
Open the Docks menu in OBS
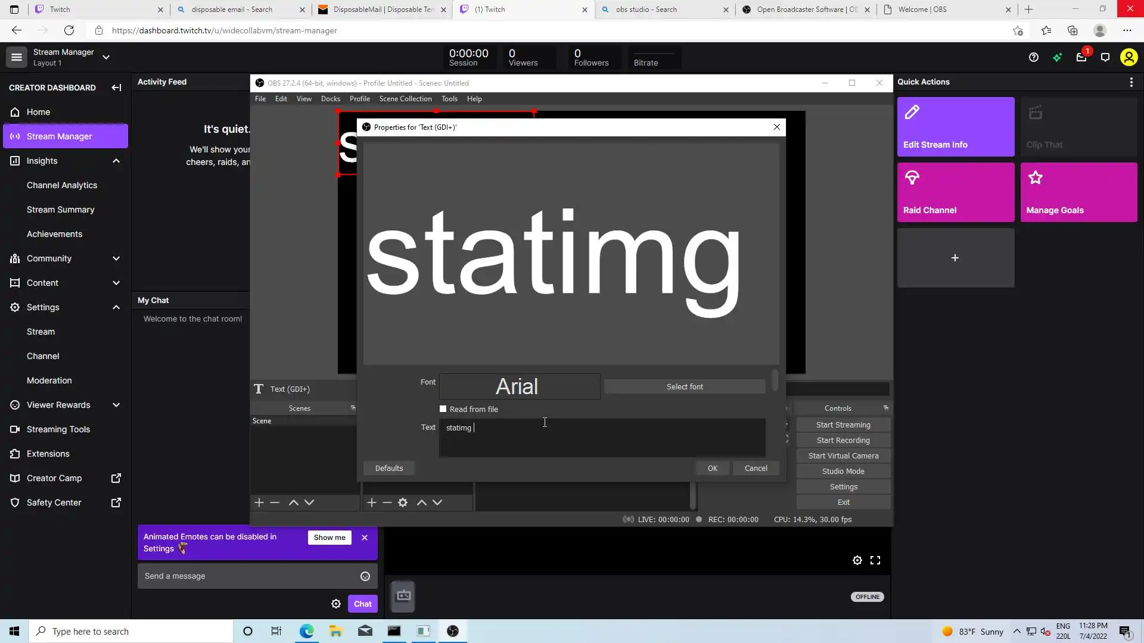pyautogui.click(x=330, y=99)
